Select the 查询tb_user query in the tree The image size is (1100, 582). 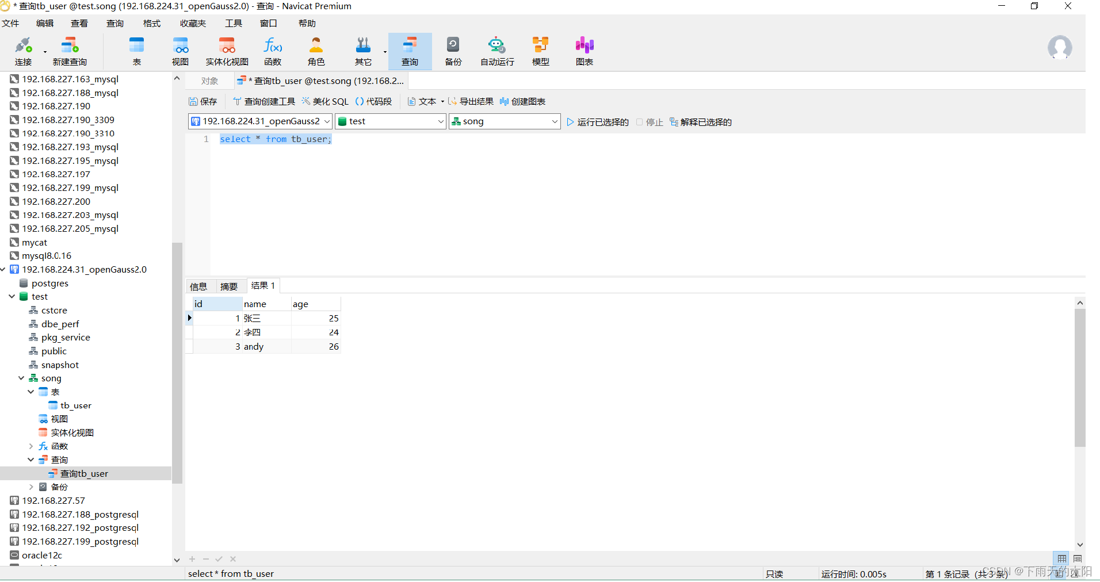pyautogui.click(x=84, y=474)
